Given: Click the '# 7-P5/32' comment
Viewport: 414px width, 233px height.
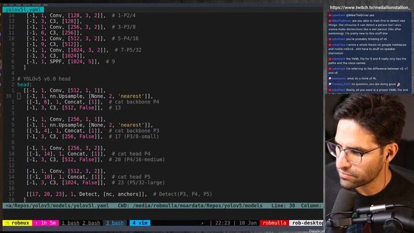Looking at the screenshot, I should click(x=128, y=50).
